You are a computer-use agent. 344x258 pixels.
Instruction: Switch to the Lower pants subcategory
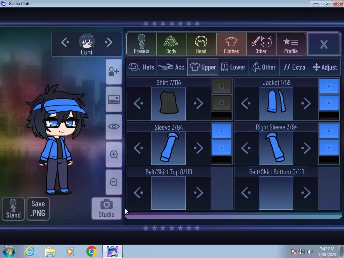[233, 67]
